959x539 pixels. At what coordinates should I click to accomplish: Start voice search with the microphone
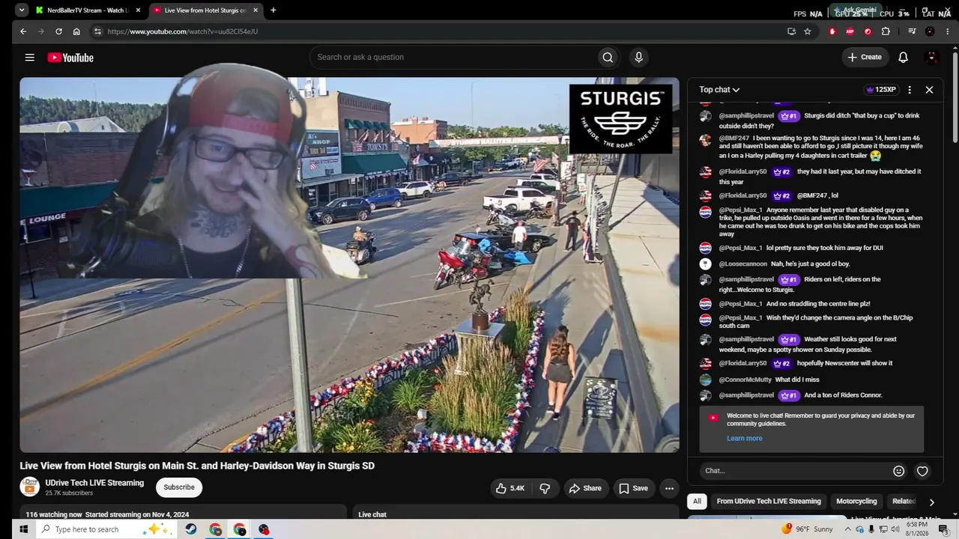click(x=638, y=58)
